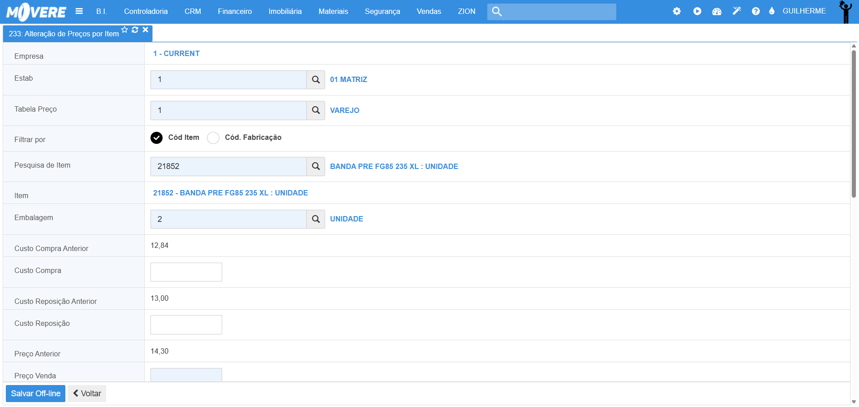Open the ZION menu
Viewport: 859px width, 407px height.
coord(467,11)
